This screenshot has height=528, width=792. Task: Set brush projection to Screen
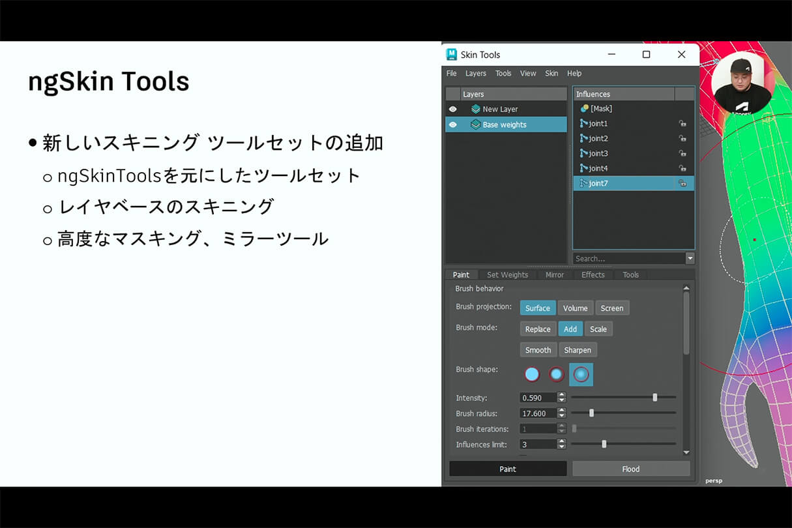tap(612, 308)
